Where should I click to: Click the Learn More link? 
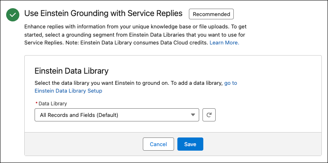pos(224,43)
